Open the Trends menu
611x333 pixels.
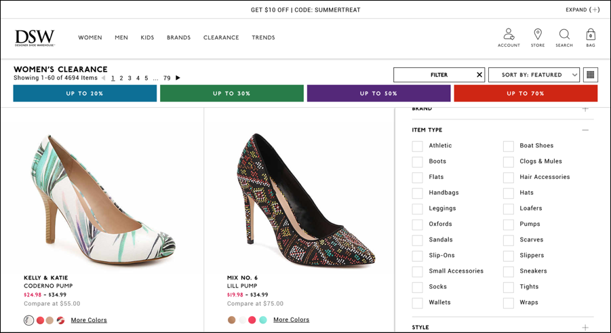pos(263,37)
